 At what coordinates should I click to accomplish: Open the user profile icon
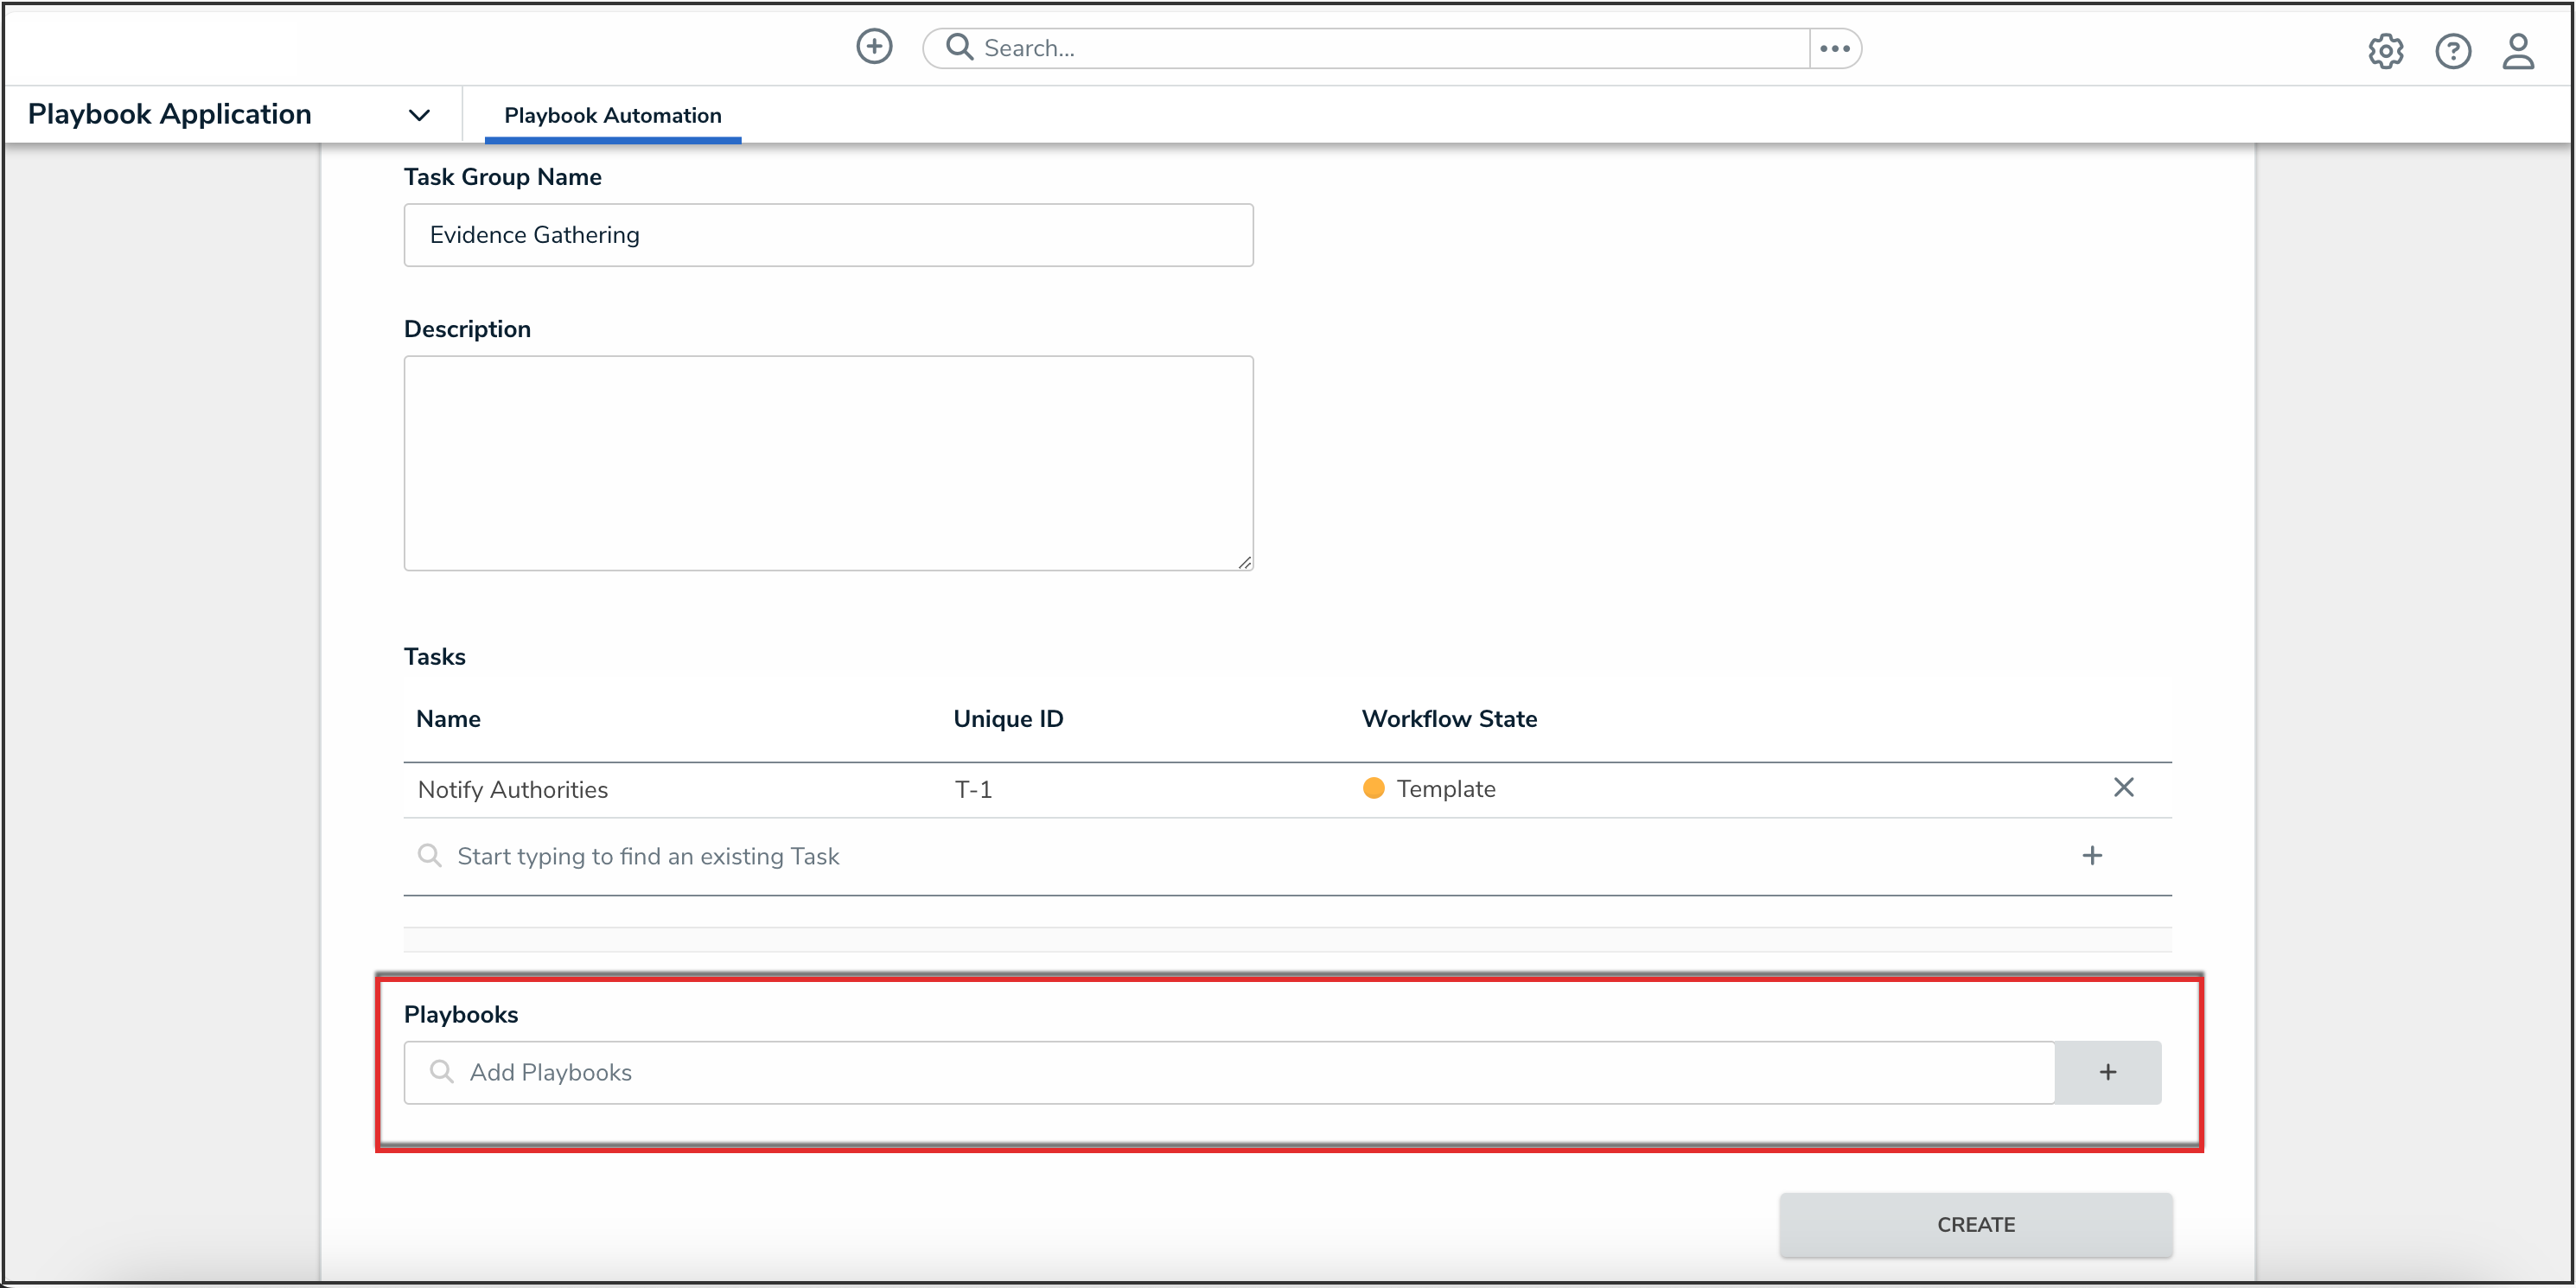pyautogui.click(x=2518, y=51)
